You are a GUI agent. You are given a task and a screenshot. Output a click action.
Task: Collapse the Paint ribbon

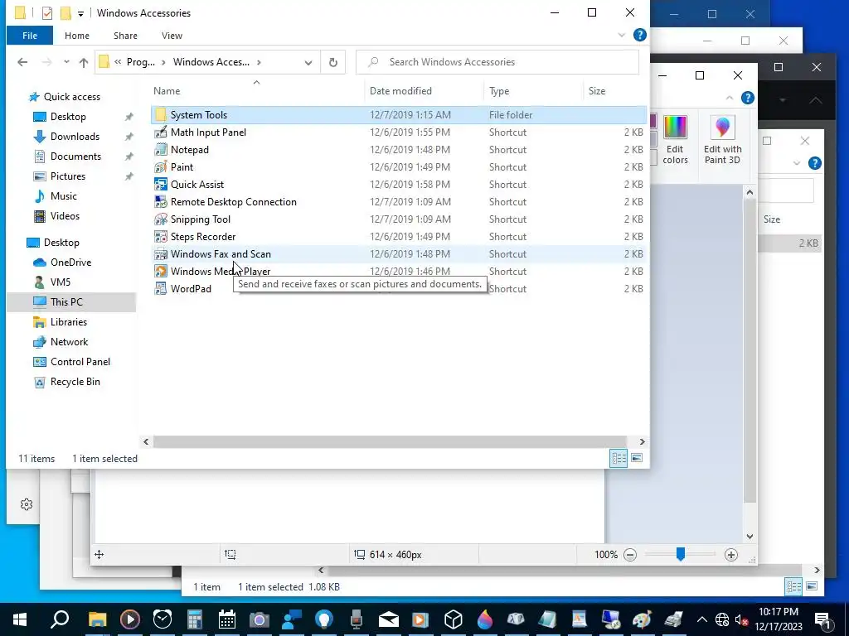[x=730, y=98]
